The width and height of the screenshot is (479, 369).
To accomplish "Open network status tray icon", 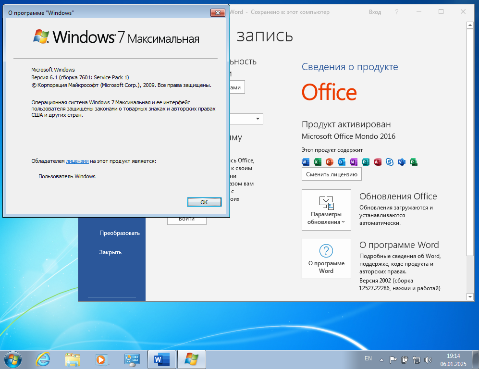I will [x=416, y=360].
